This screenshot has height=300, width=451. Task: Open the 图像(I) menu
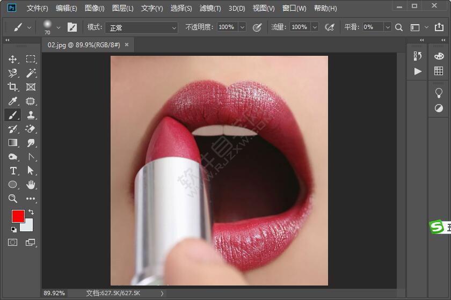(x=94, y=9)
